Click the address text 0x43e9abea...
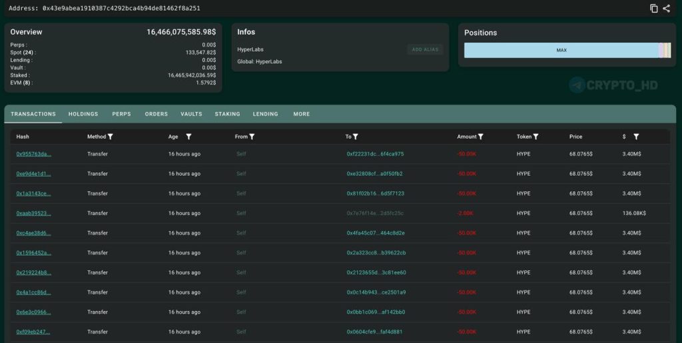The height and width of the screenshot is (343, 682). (x=121, y=8)
